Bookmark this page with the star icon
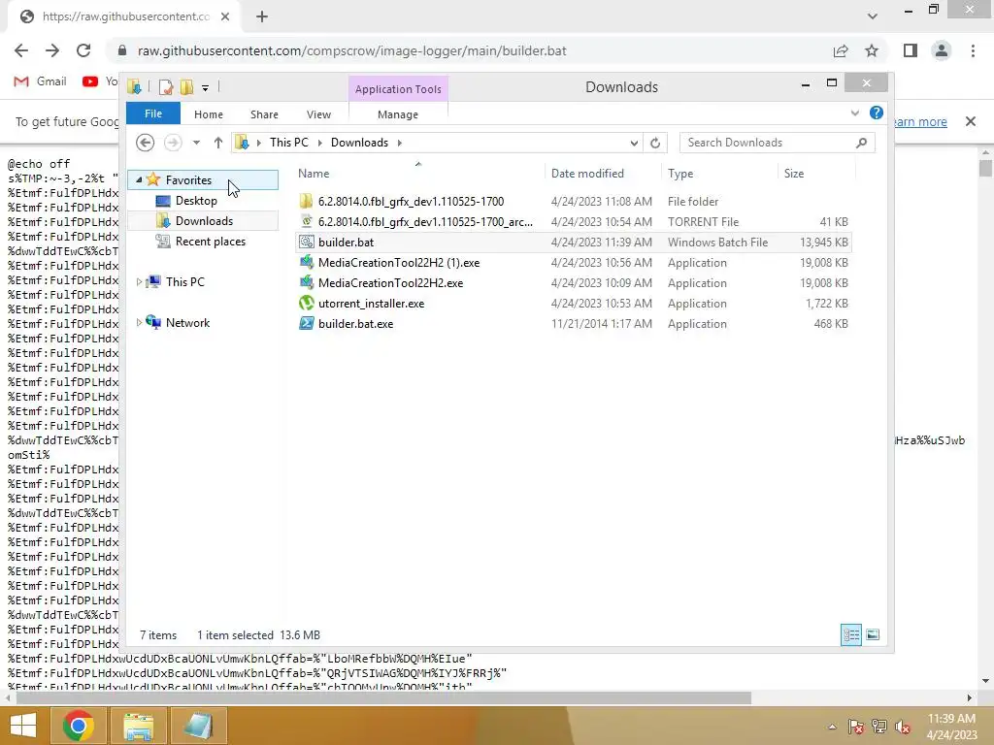This screenshot has width=994, height=745. click(872, 50)
